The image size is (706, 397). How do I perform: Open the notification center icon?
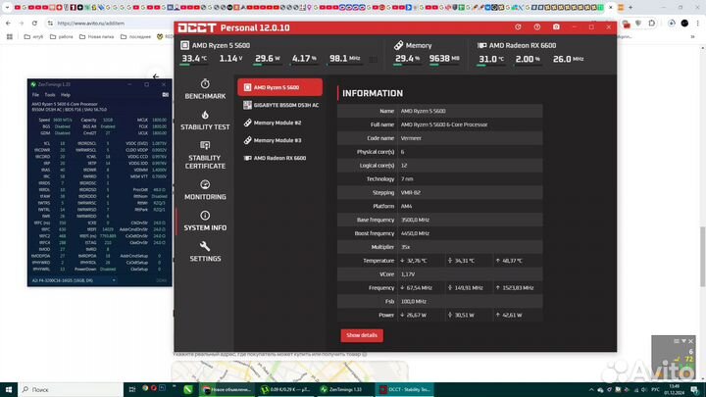(695, 390)
